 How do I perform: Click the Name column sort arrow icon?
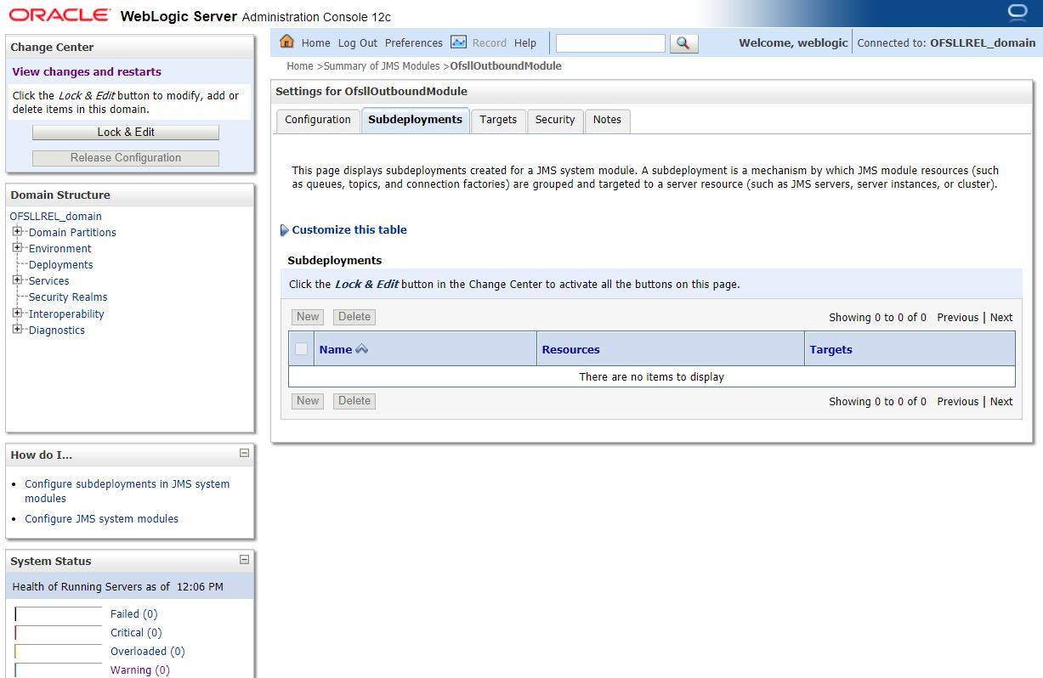[x=361, y=349]
